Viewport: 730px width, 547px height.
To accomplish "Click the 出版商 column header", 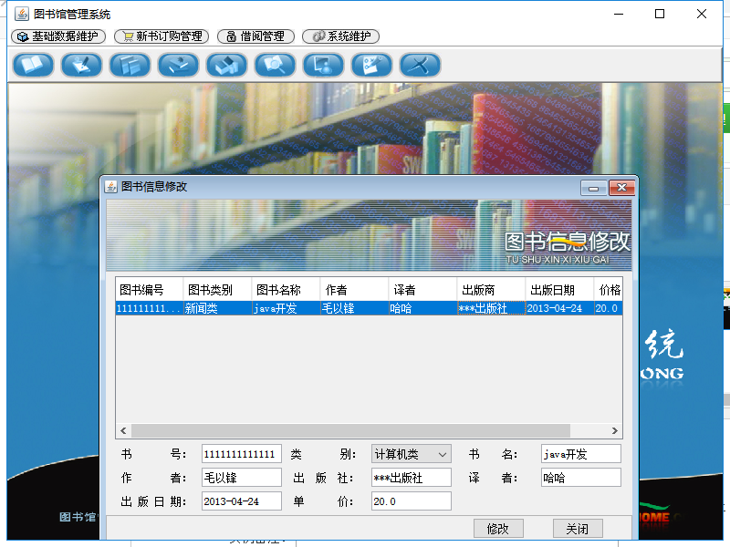I will (491, 290).
